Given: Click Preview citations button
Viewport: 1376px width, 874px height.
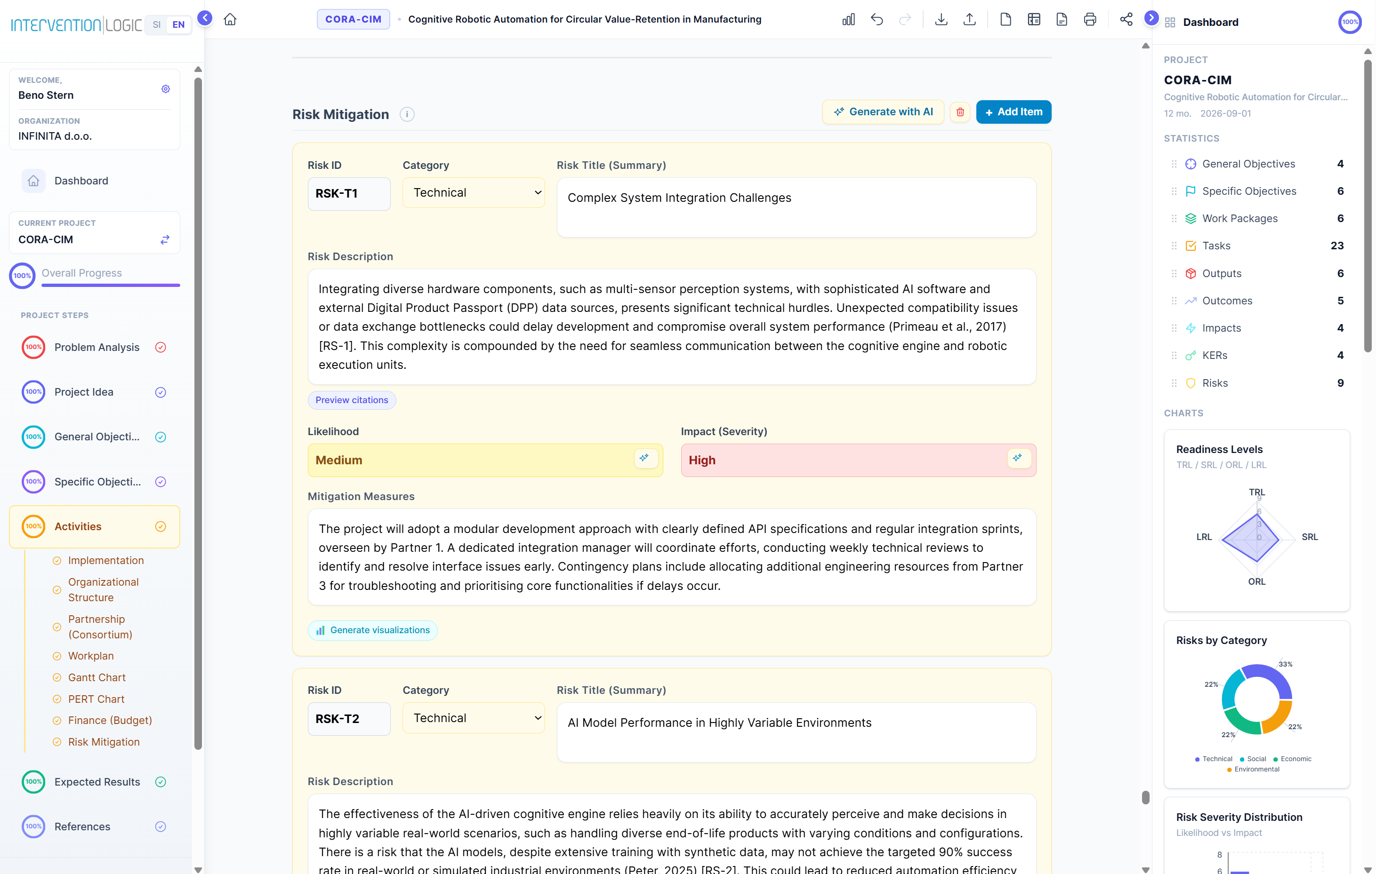Looking at the screenshot, I should pyautogui.click(x=352, y=400).
